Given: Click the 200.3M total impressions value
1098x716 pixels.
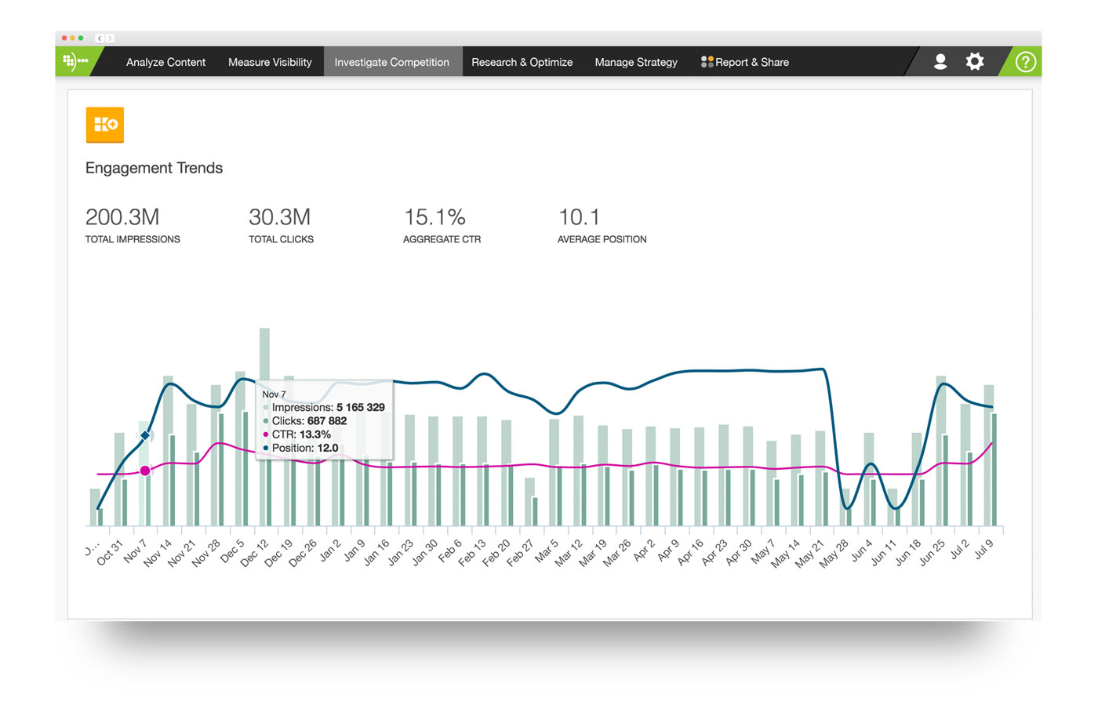Looking at the screenshot, I should click(122, 216).
